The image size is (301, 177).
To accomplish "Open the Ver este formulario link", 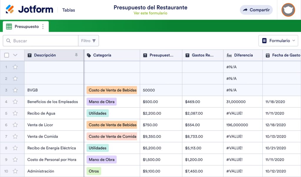I will click(150, 13).
